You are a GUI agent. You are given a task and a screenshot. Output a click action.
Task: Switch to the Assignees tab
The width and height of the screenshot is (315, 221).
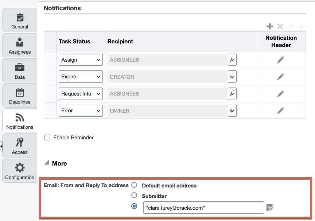click(19, 45)
